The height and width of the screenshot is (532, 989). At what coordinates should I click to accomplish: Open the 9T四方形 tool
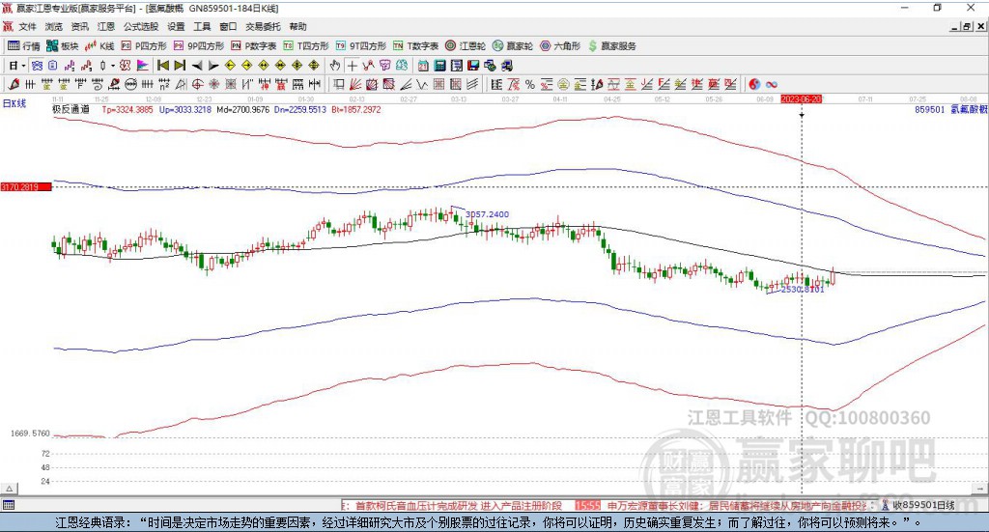[x=361, y=46]
